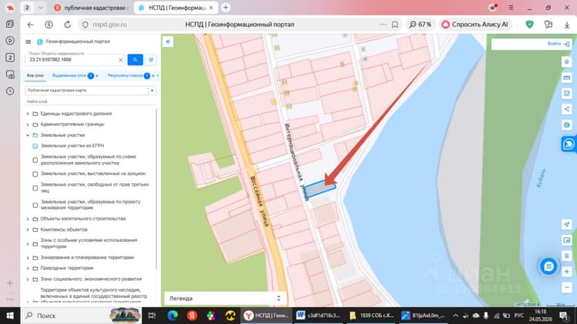This screenshot has width=577, height=324.
Task: Expand Зоны социального, экономического развития folder
Action: (x=28, y=279)
